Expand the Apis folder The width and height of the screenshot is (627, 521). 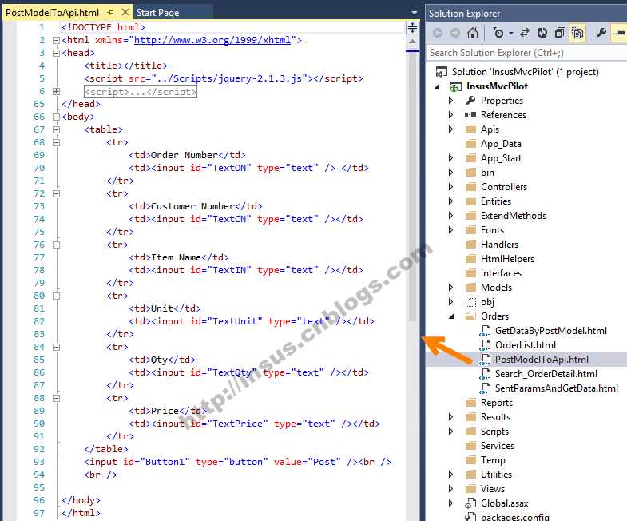pyautogui.click(x=451, y=129)
